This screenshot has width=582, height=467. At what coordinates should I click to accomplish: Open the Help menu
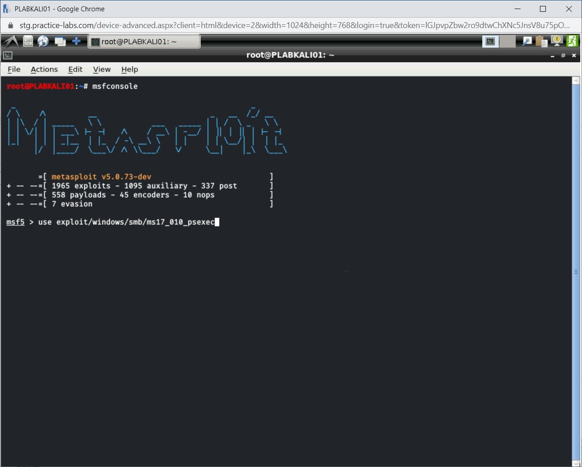tap(129, 69)
